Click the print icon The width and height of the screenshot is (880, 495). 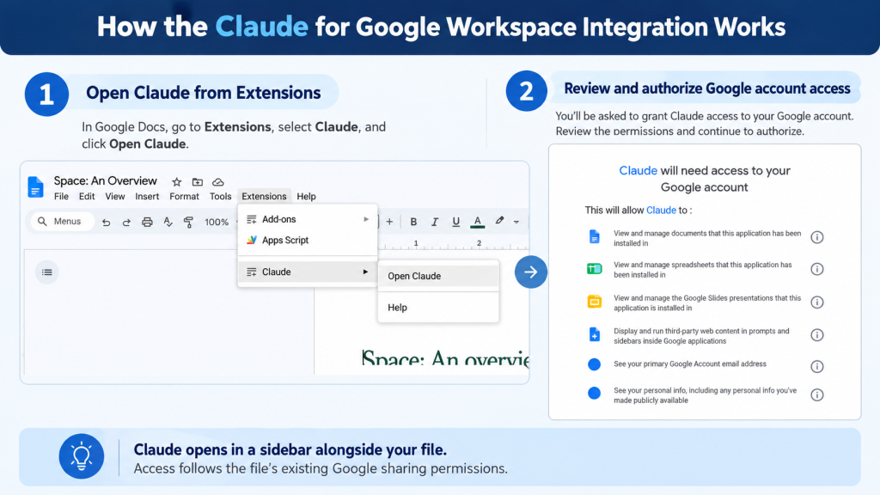coord(147,222)
